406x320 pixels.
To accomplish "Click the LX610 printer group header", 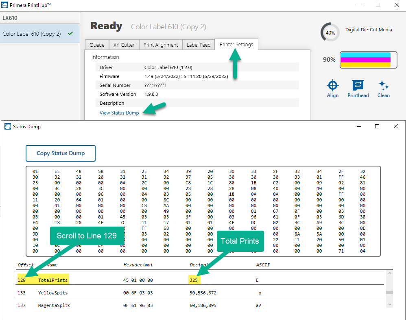I will click(40, 18).
